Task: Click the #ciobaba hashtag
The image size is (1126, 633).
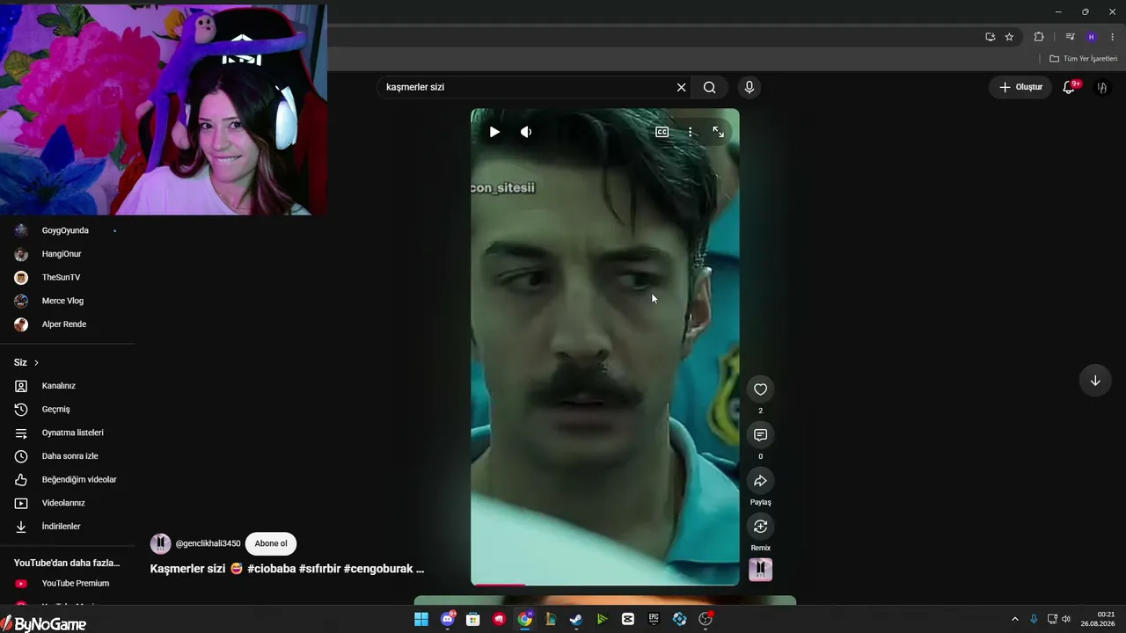Action: [271, 569]
